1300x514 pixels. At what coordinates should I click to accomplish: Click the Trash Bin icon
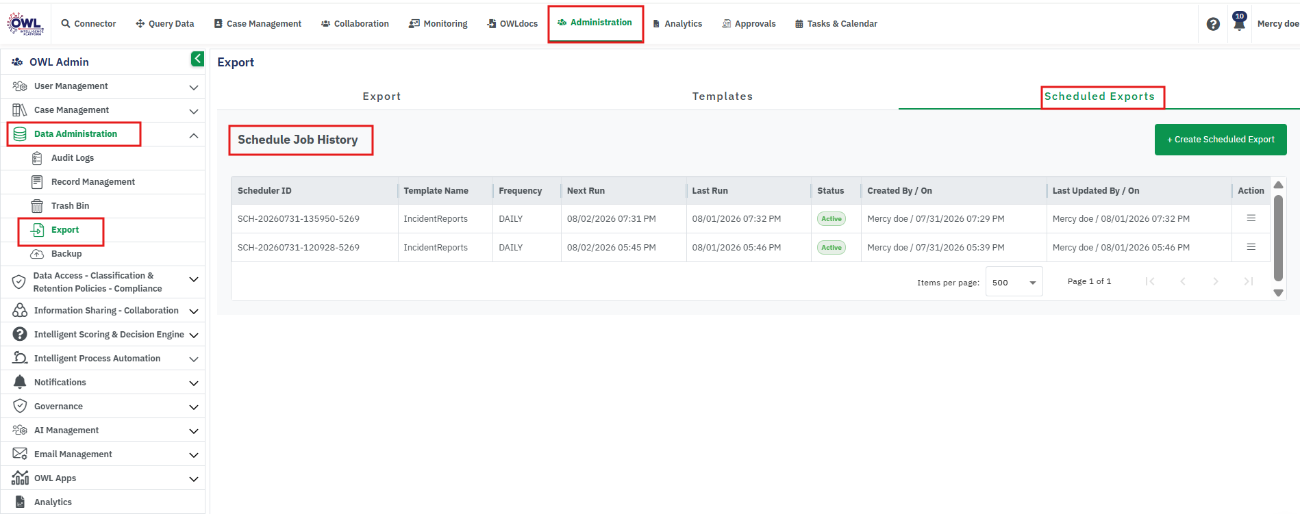pos(37,206)
